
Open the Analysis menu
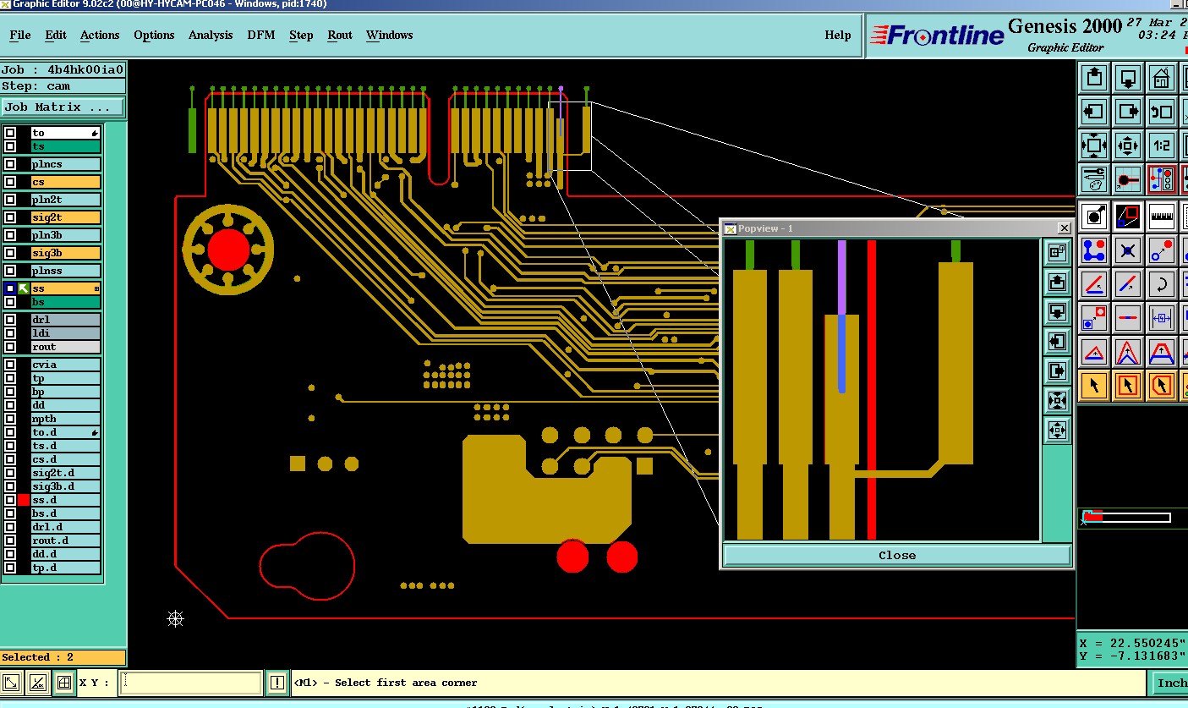pos(211,35)
